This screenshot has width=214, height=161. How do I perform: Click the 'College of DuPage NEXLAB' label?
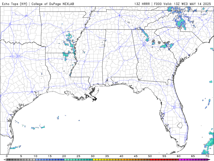coord(53,4)
